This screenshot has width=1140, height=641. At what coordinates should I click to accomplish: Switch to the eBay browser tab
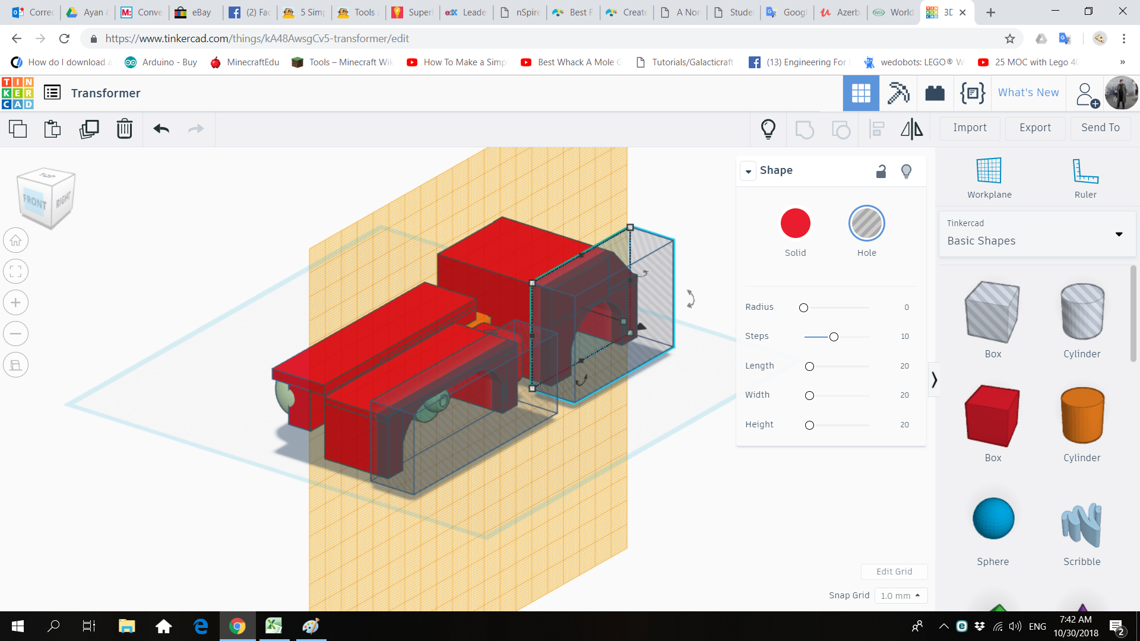(x=195, y=12)
